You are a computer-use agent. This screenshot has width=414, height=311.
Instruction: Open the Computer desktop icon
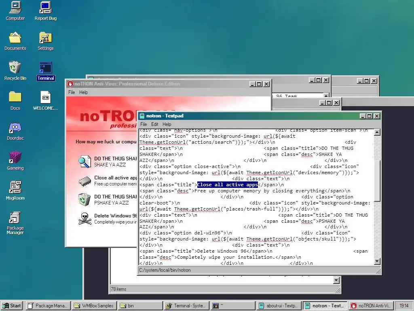point(15,11)
